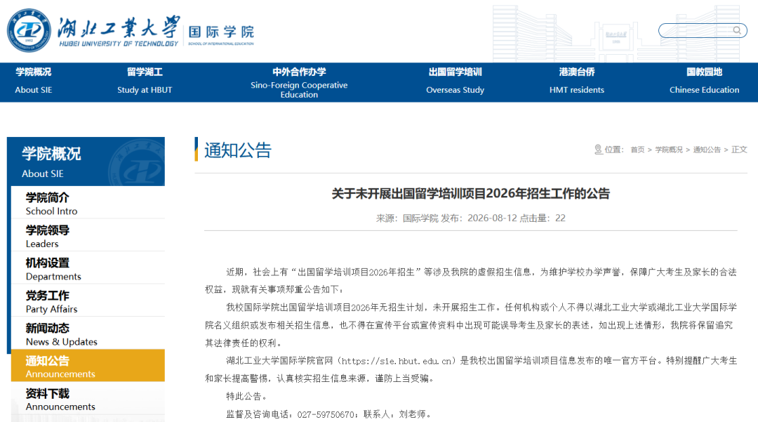Click the 来源：国际学院 source text
The image size is (758, 422).
pos(407,218)
